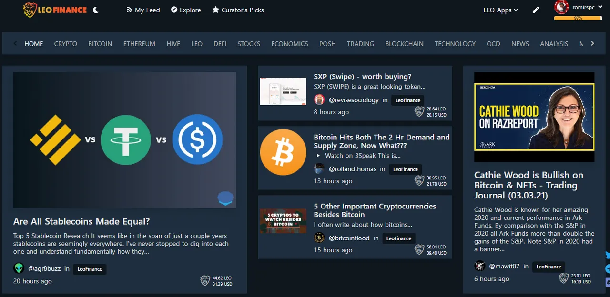Select the HOME tab
Viewport: 610px width, 297px height.
pos(33,44)
